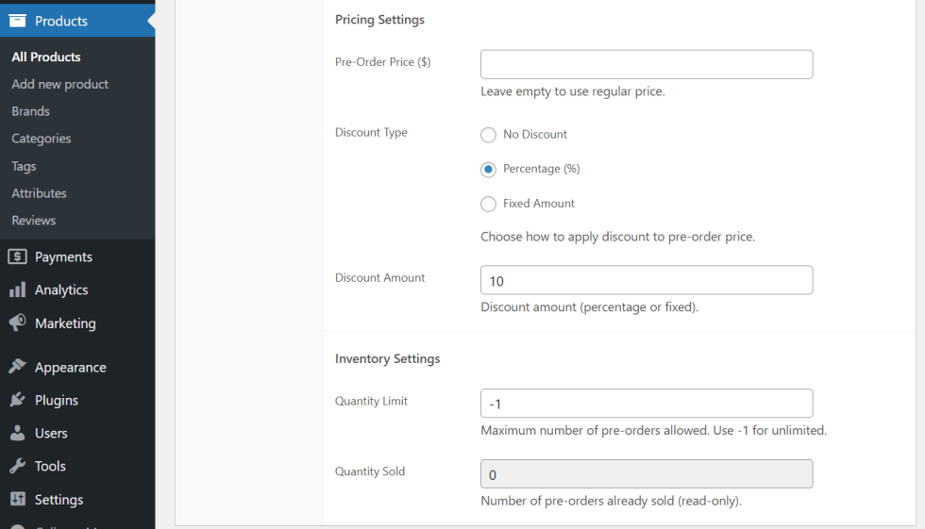The height and width of the screenshot is (529, 925).
Task: Open the product Tags page
Action: pyautogui.click(x=24, y=166)
